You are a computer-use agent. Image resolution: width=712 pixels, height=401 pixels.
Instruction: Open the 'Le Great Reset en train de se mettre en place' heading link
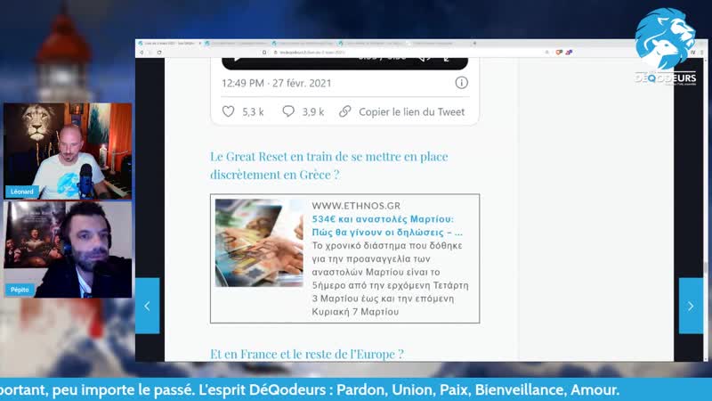tap(328, 166)
